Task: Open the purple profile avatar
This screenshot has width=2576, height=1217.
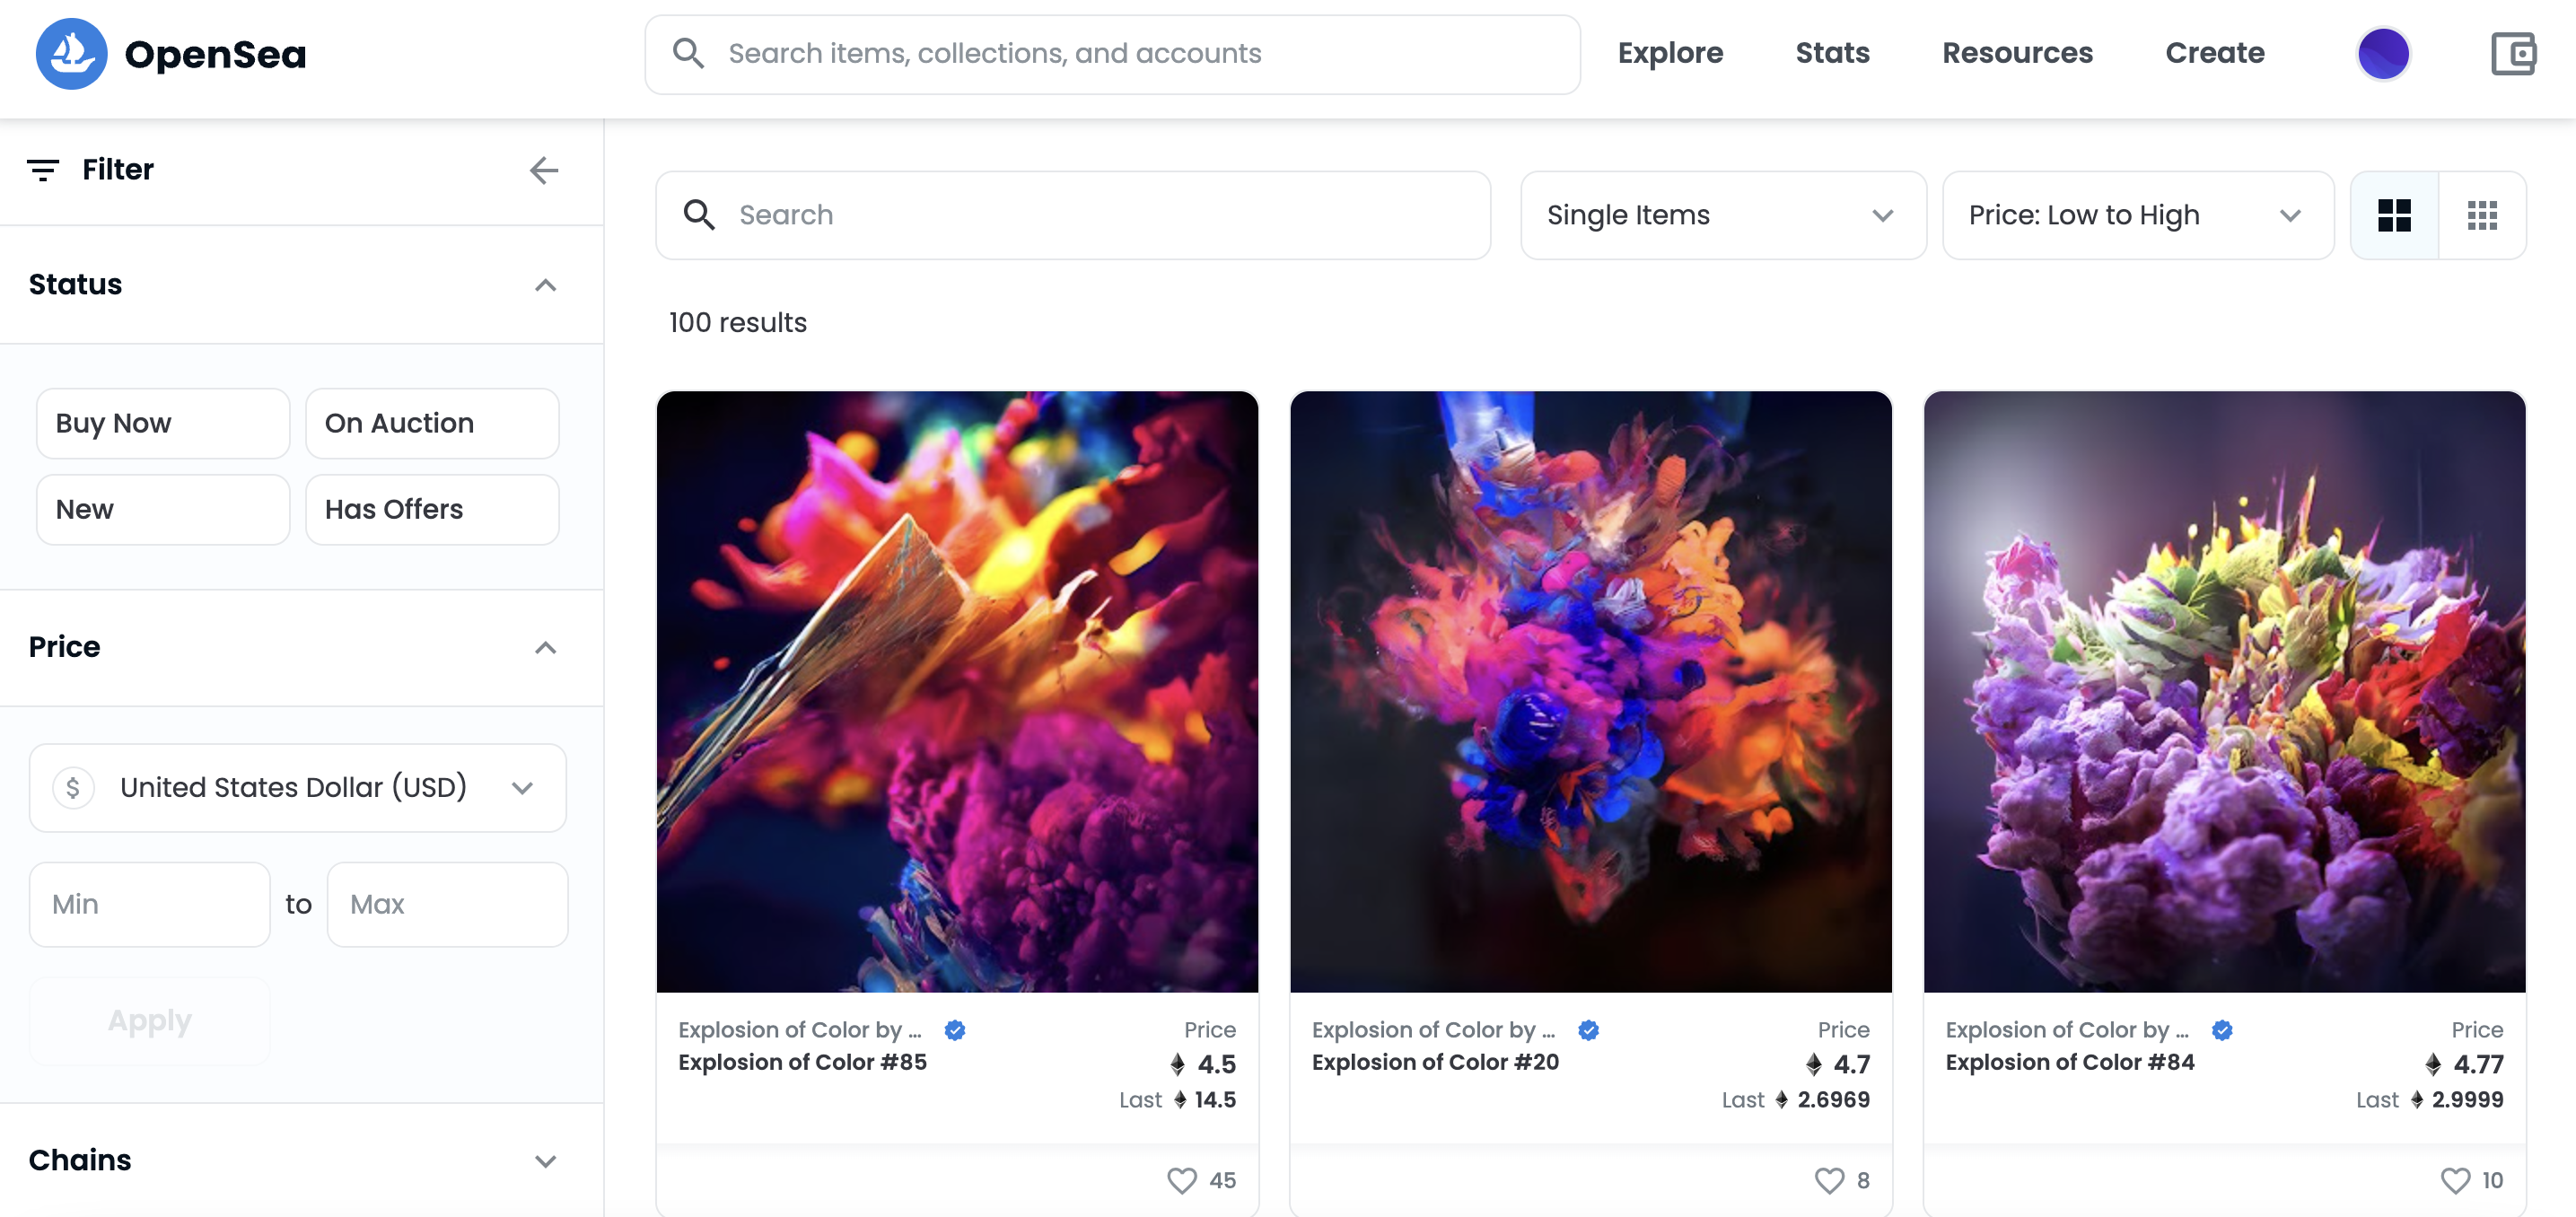Action: pos(2383,54)
